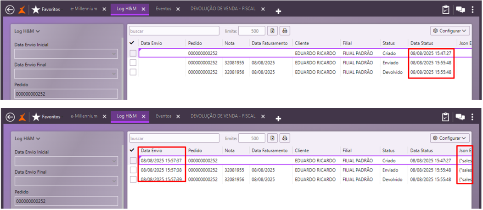Click the orange Millennium logo in lower screenshot
Screen dimensions: 483x210
tap(22, 117)
